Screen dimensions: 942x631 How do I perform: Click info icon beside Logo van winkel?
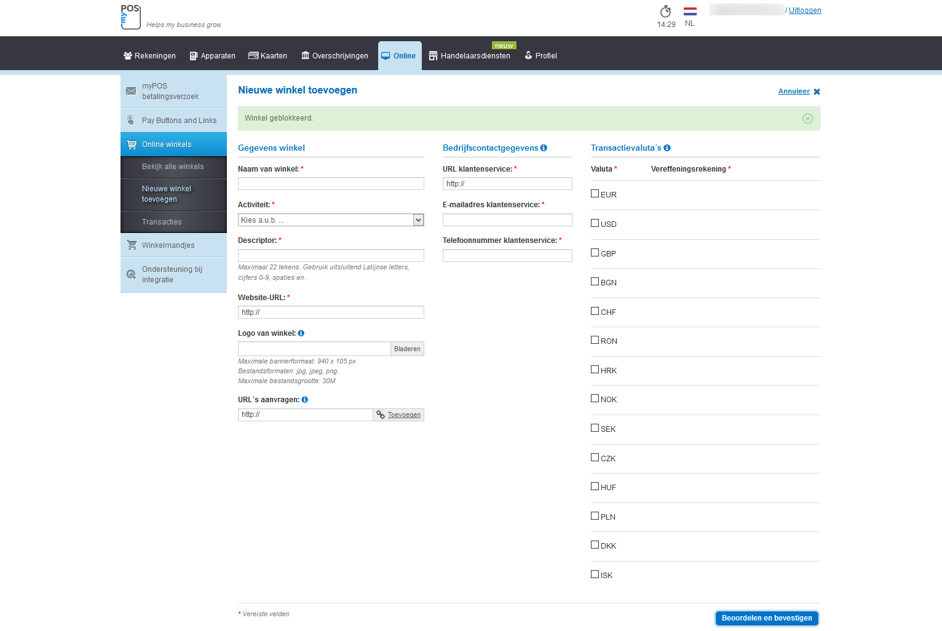(x=301, y=333)
